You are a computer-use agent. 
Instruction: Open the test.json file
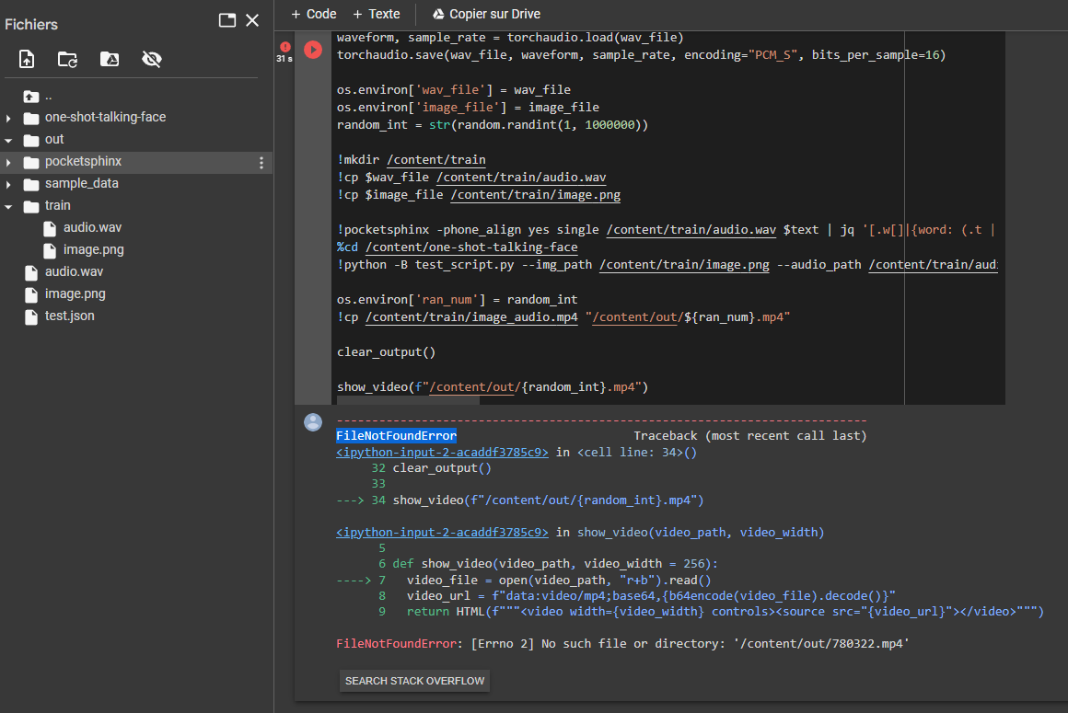(69, 316)
